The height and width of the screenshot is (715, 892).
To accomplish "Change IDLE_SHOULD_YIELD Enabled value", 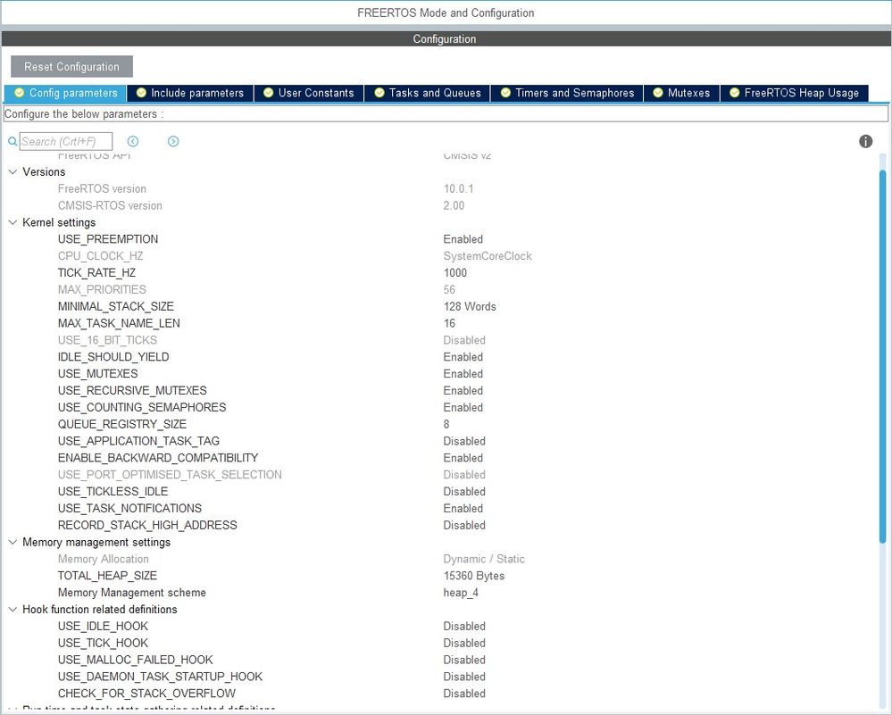I will point(463,357).
